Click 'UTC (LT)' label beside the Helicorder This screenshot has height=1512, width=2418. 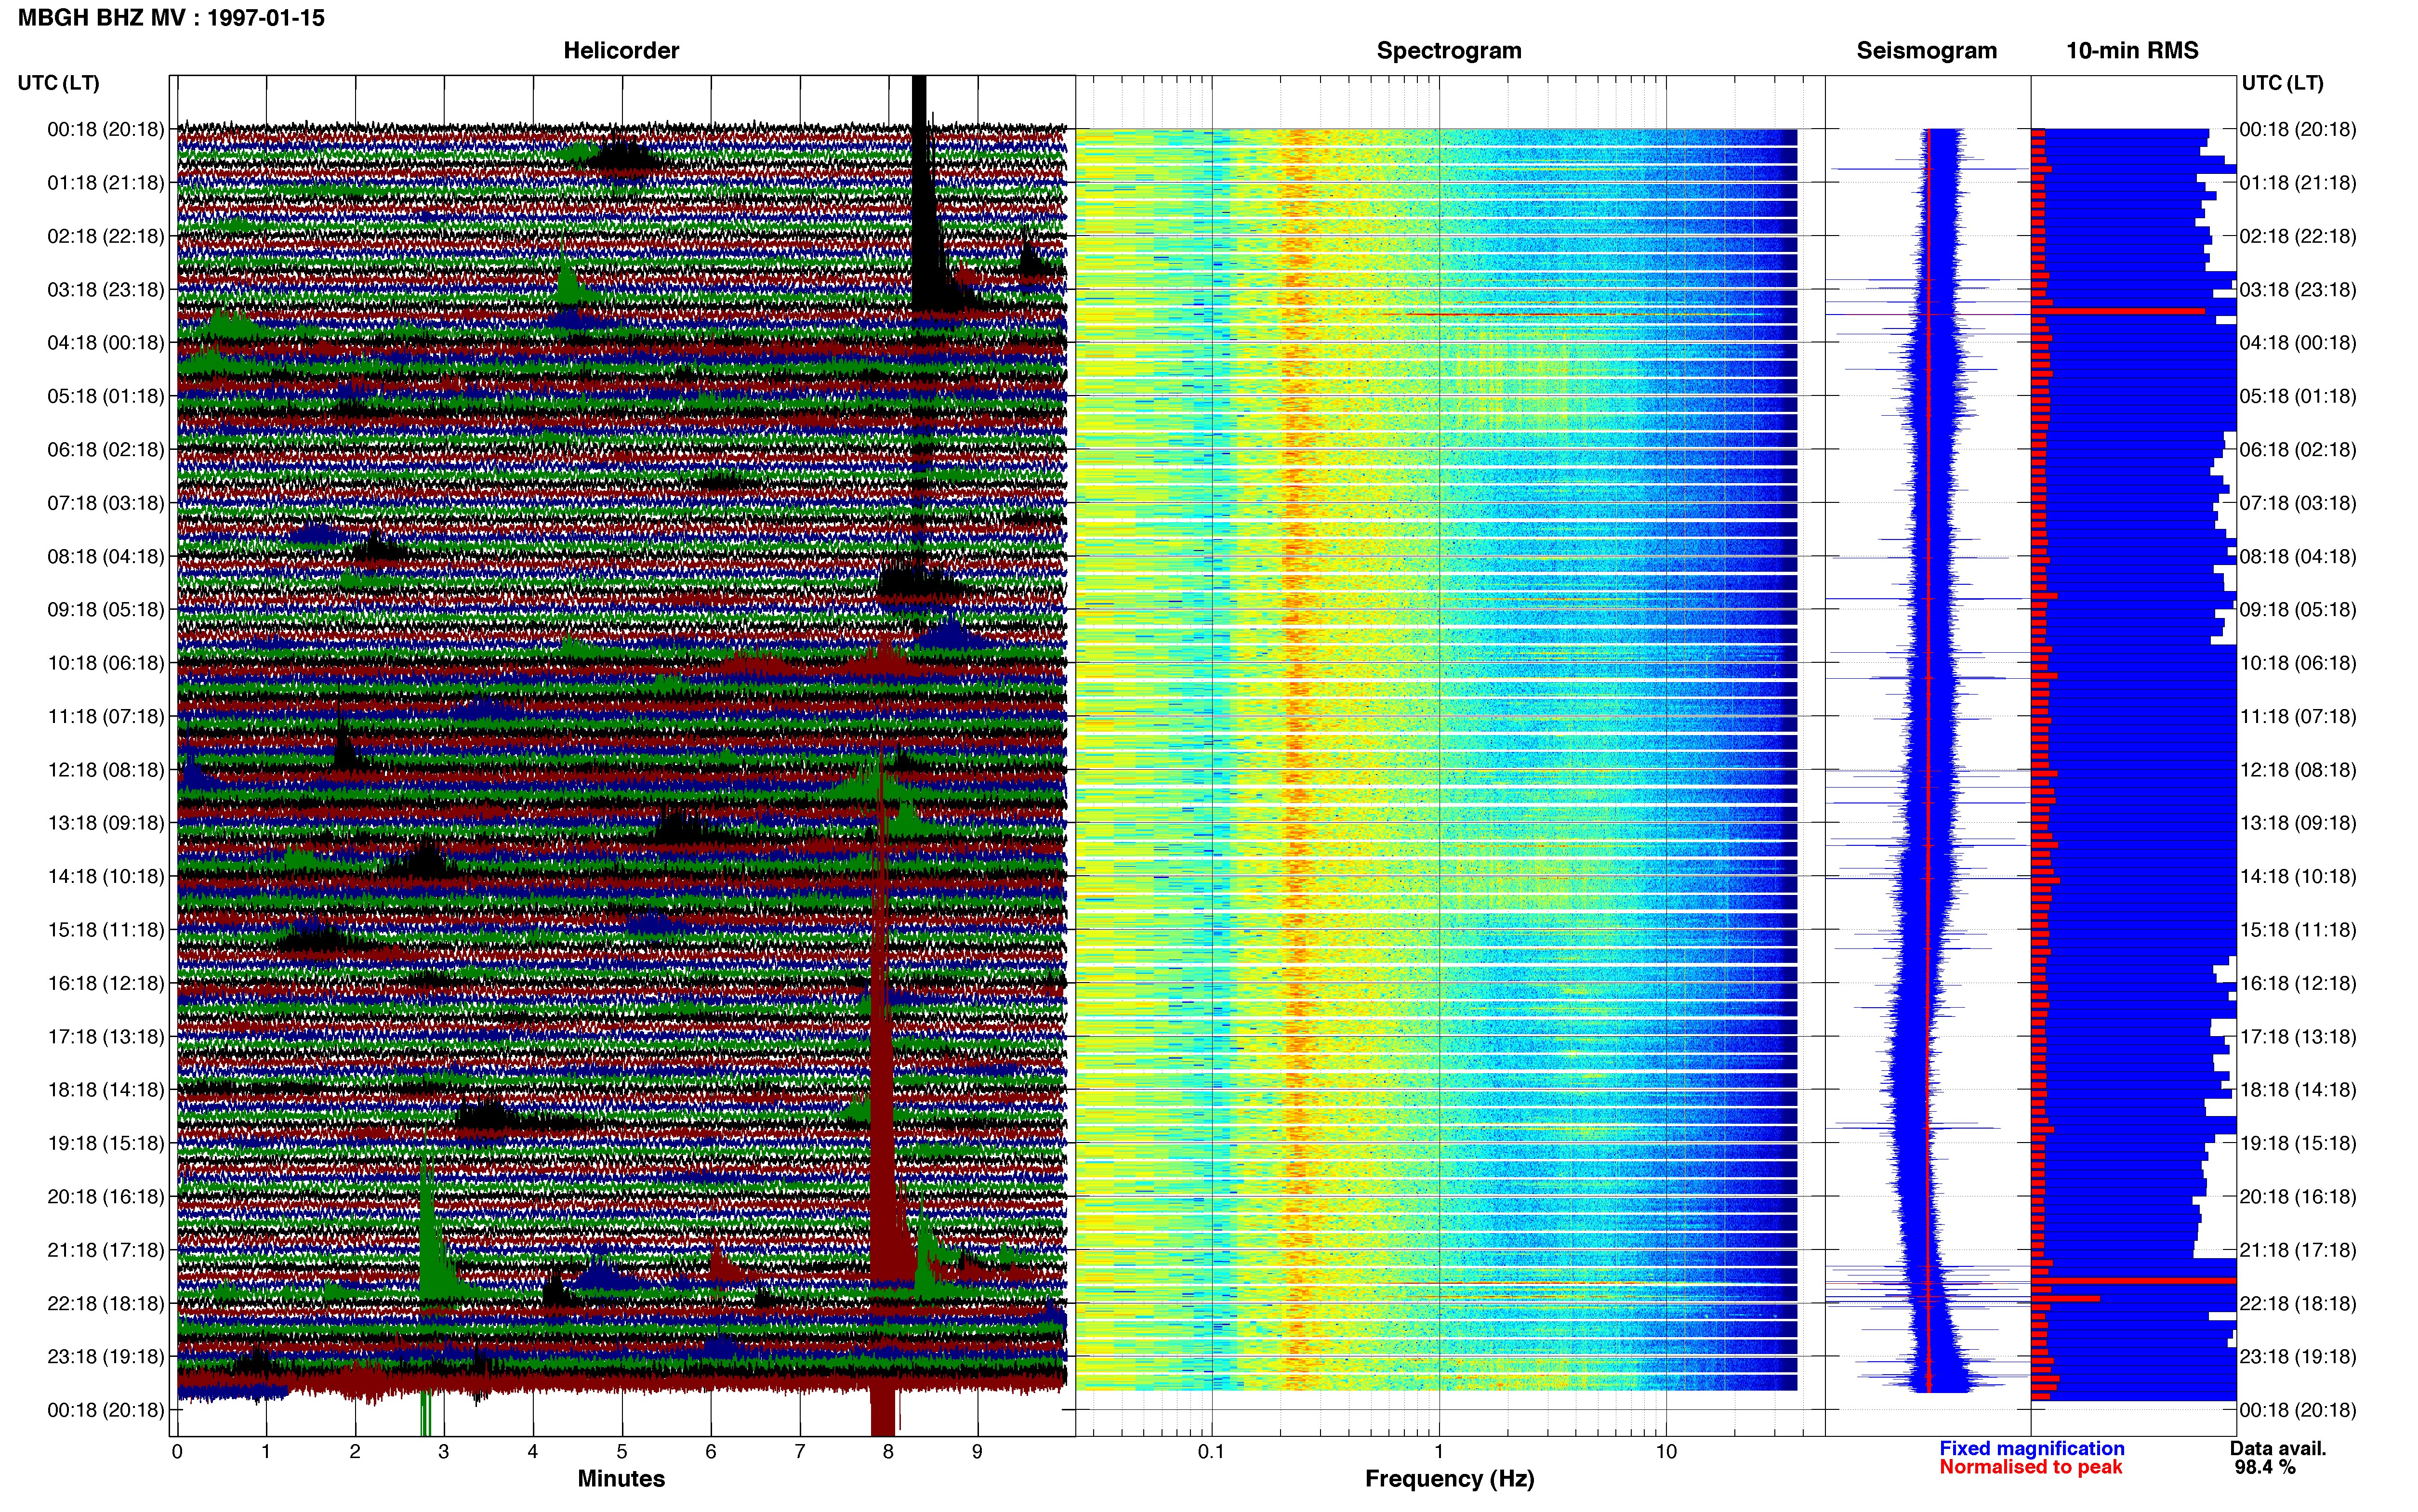(58, 83)
